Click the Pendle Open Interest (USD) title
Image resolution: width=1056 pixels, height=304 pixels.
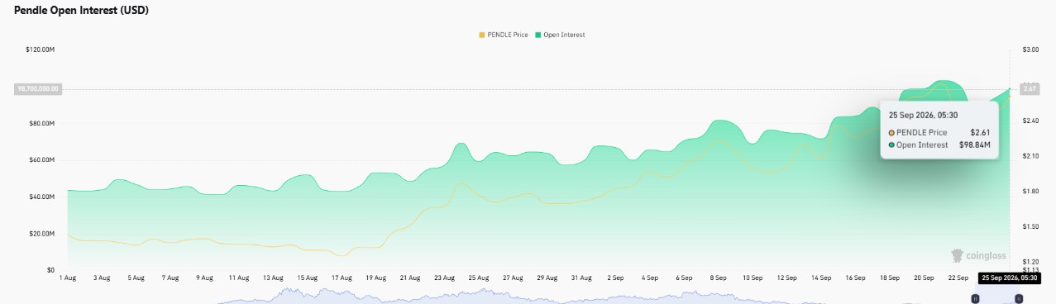click(x=82, y=10)
